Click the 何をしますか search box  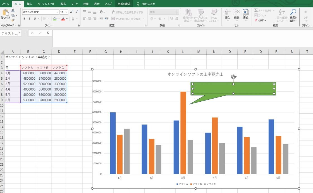(x=149, y=4)
